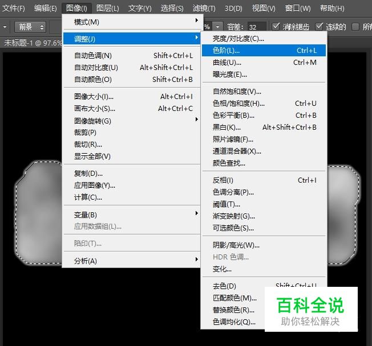Open 画布大小(S)... dialog

point(132,109)
